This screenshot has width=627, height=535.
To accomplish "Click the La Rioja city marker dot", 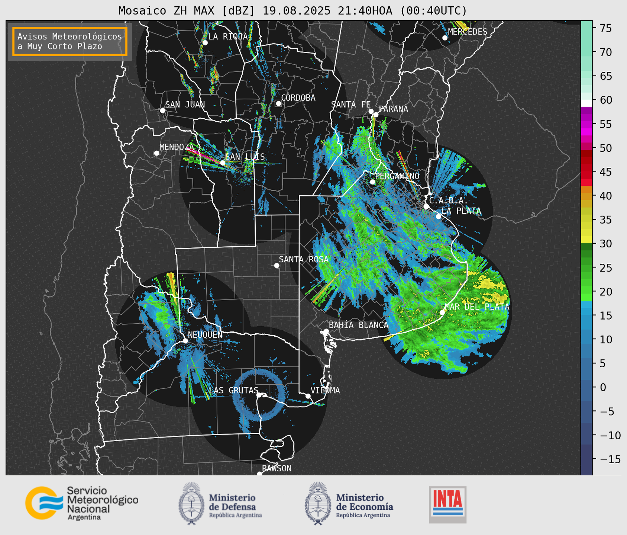I will 205,43.
